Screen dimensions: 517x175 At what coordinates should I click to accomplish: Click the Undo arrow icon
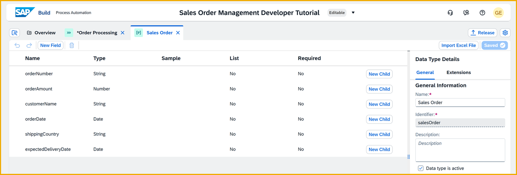click(17, 45)
